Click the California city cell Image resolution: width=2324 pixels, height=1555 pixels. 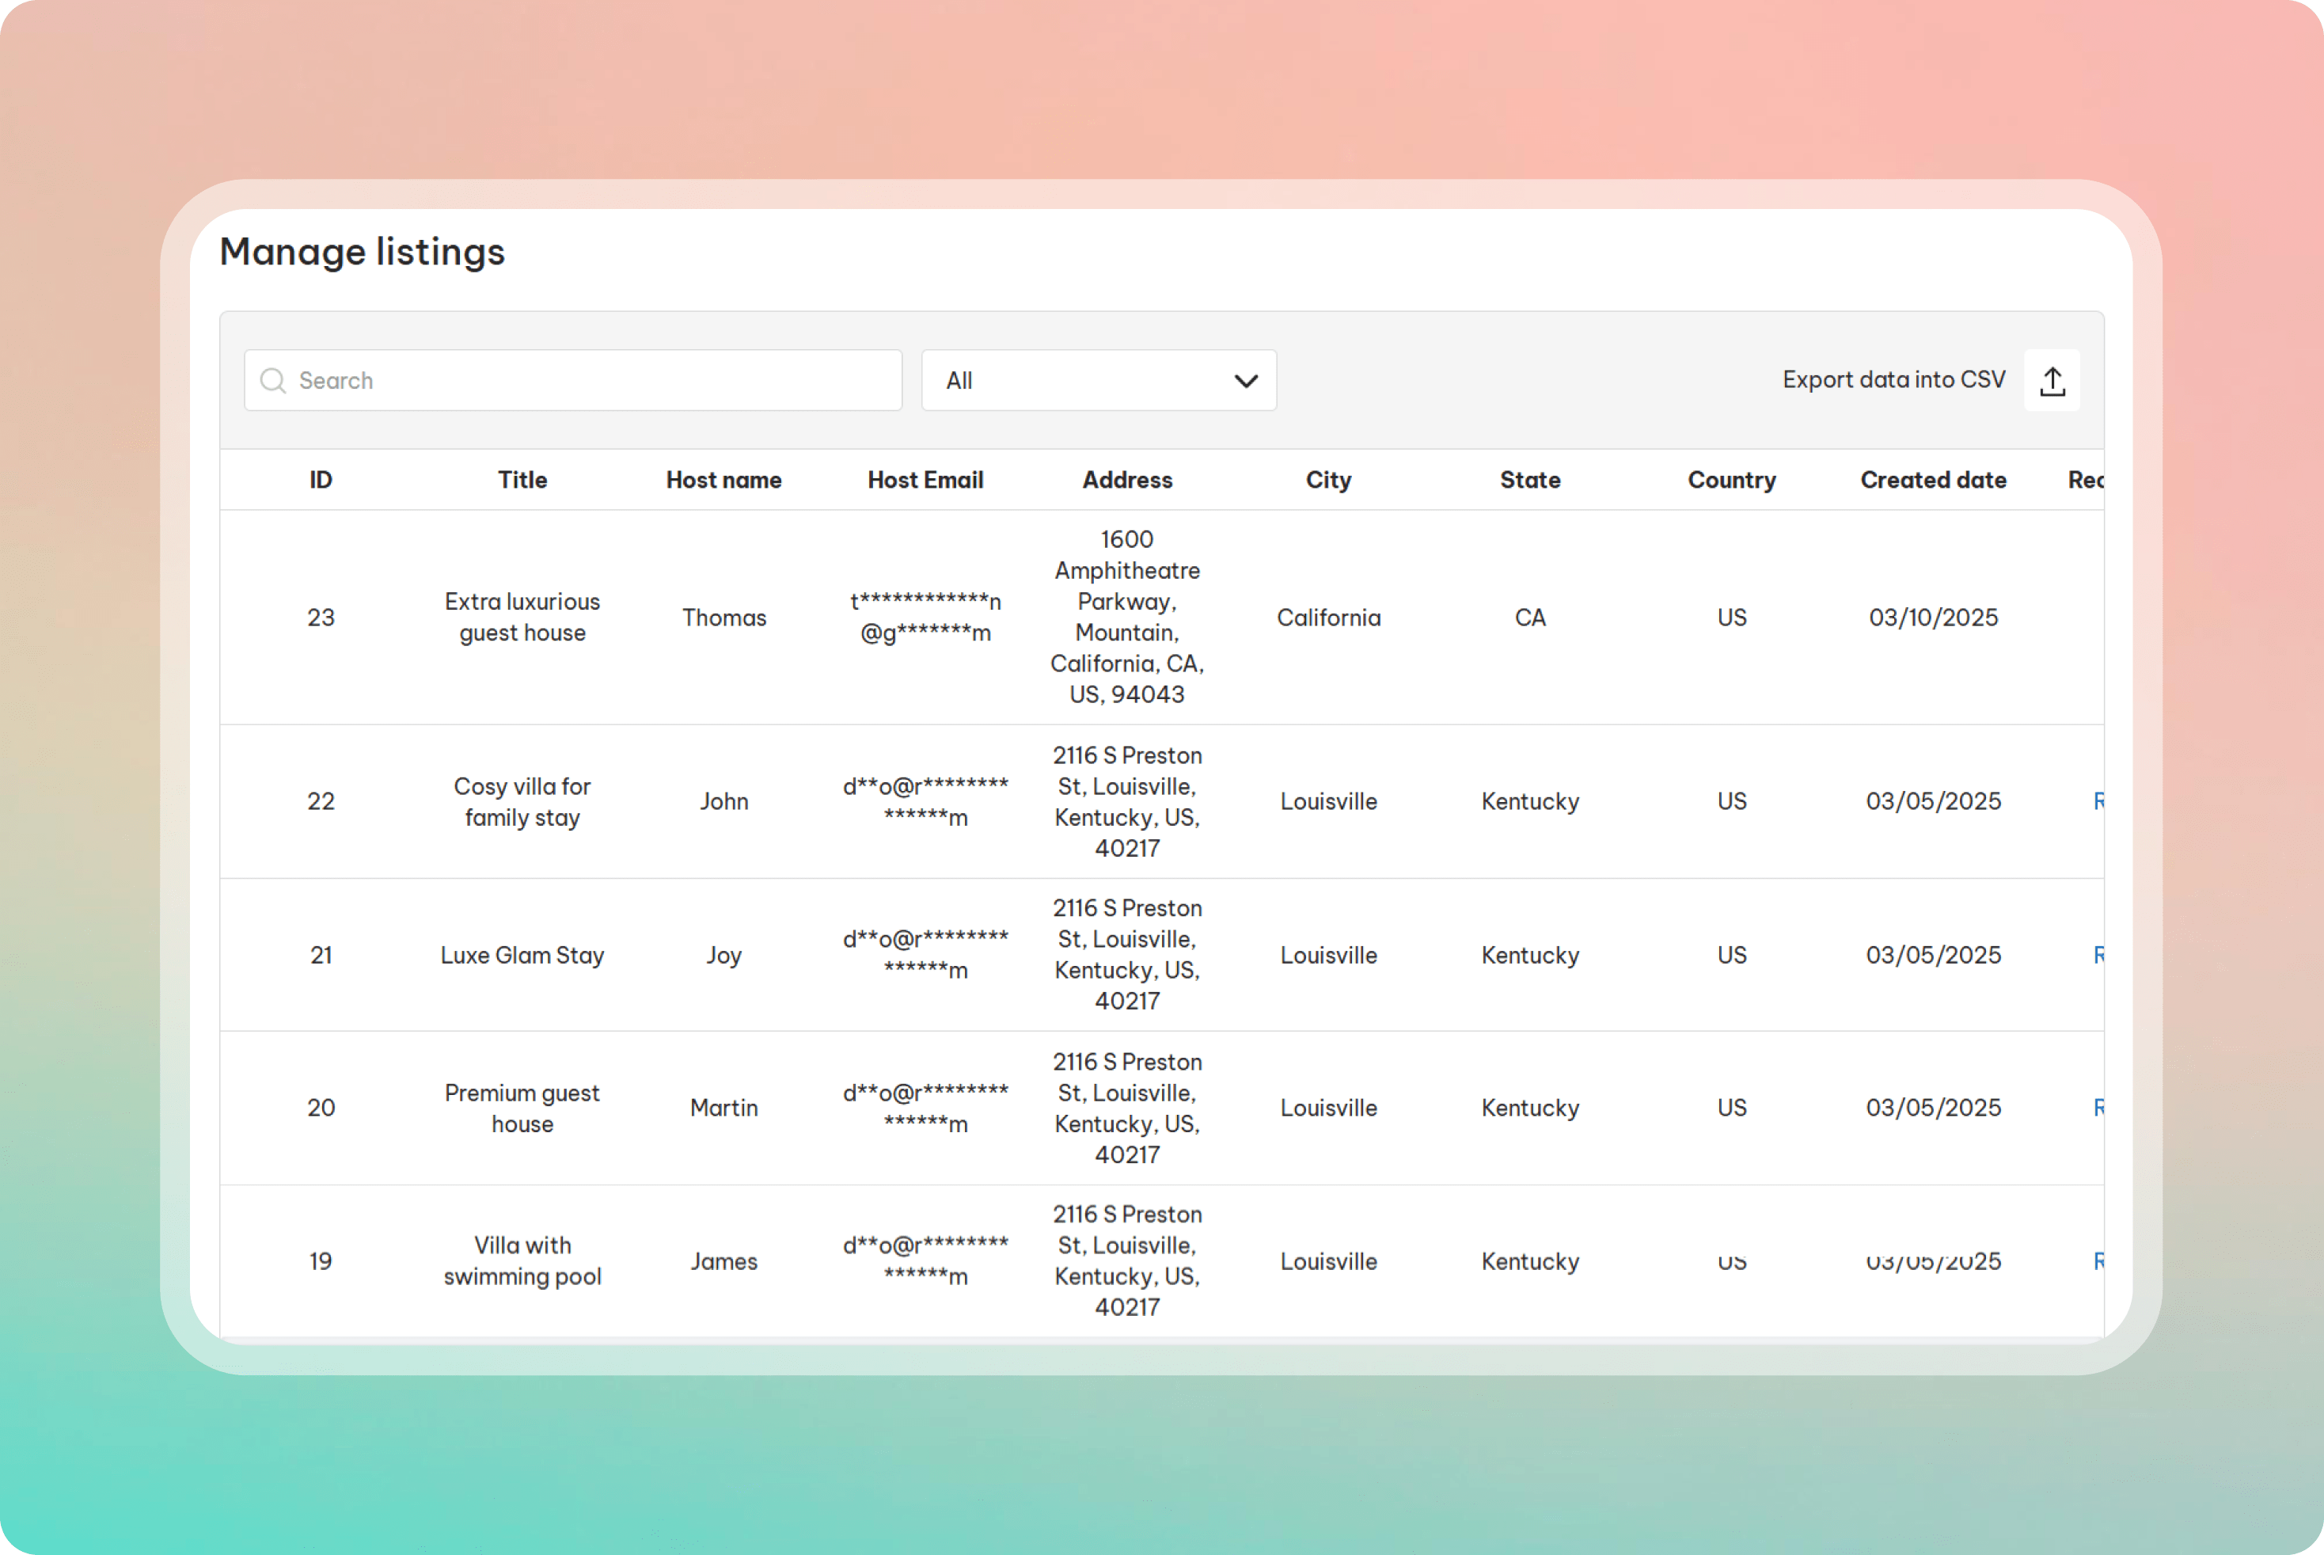1328,618
